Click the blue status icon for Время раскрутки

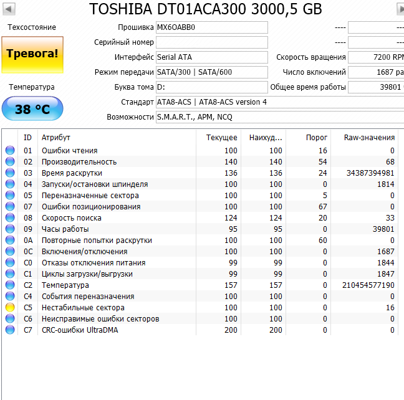10,173
